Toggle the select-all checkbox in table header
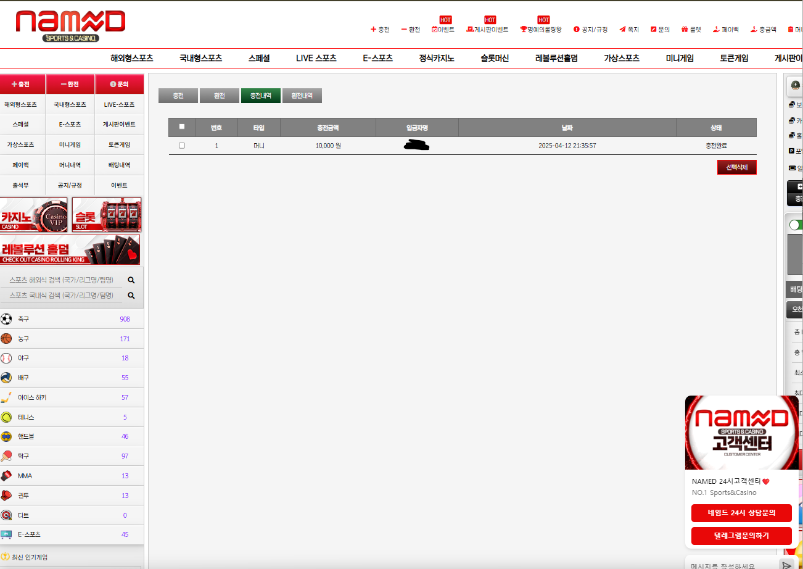Viewport: 803px width, 569px height. (x=181, y=127)
